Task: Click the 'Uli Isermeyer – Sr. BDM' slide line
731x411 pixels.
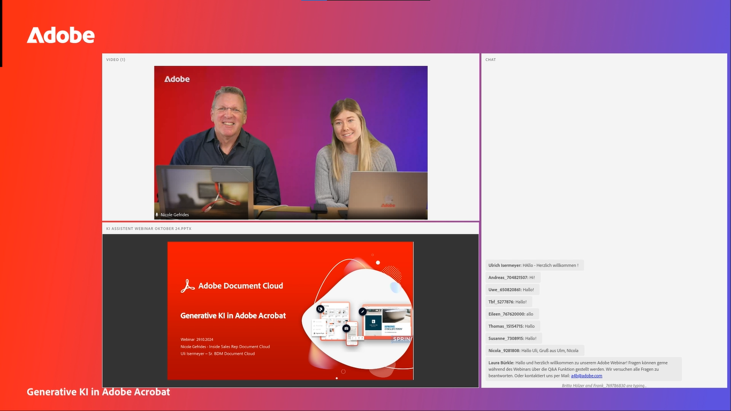Action: coord(218,354)
